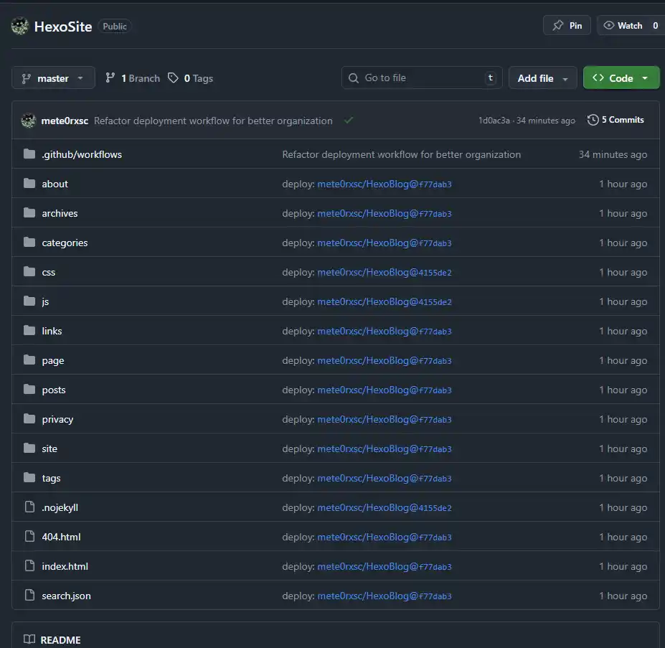Expand the Add file dropdown
The height and width of the screenshot is (648, 665).
(542, 78)
